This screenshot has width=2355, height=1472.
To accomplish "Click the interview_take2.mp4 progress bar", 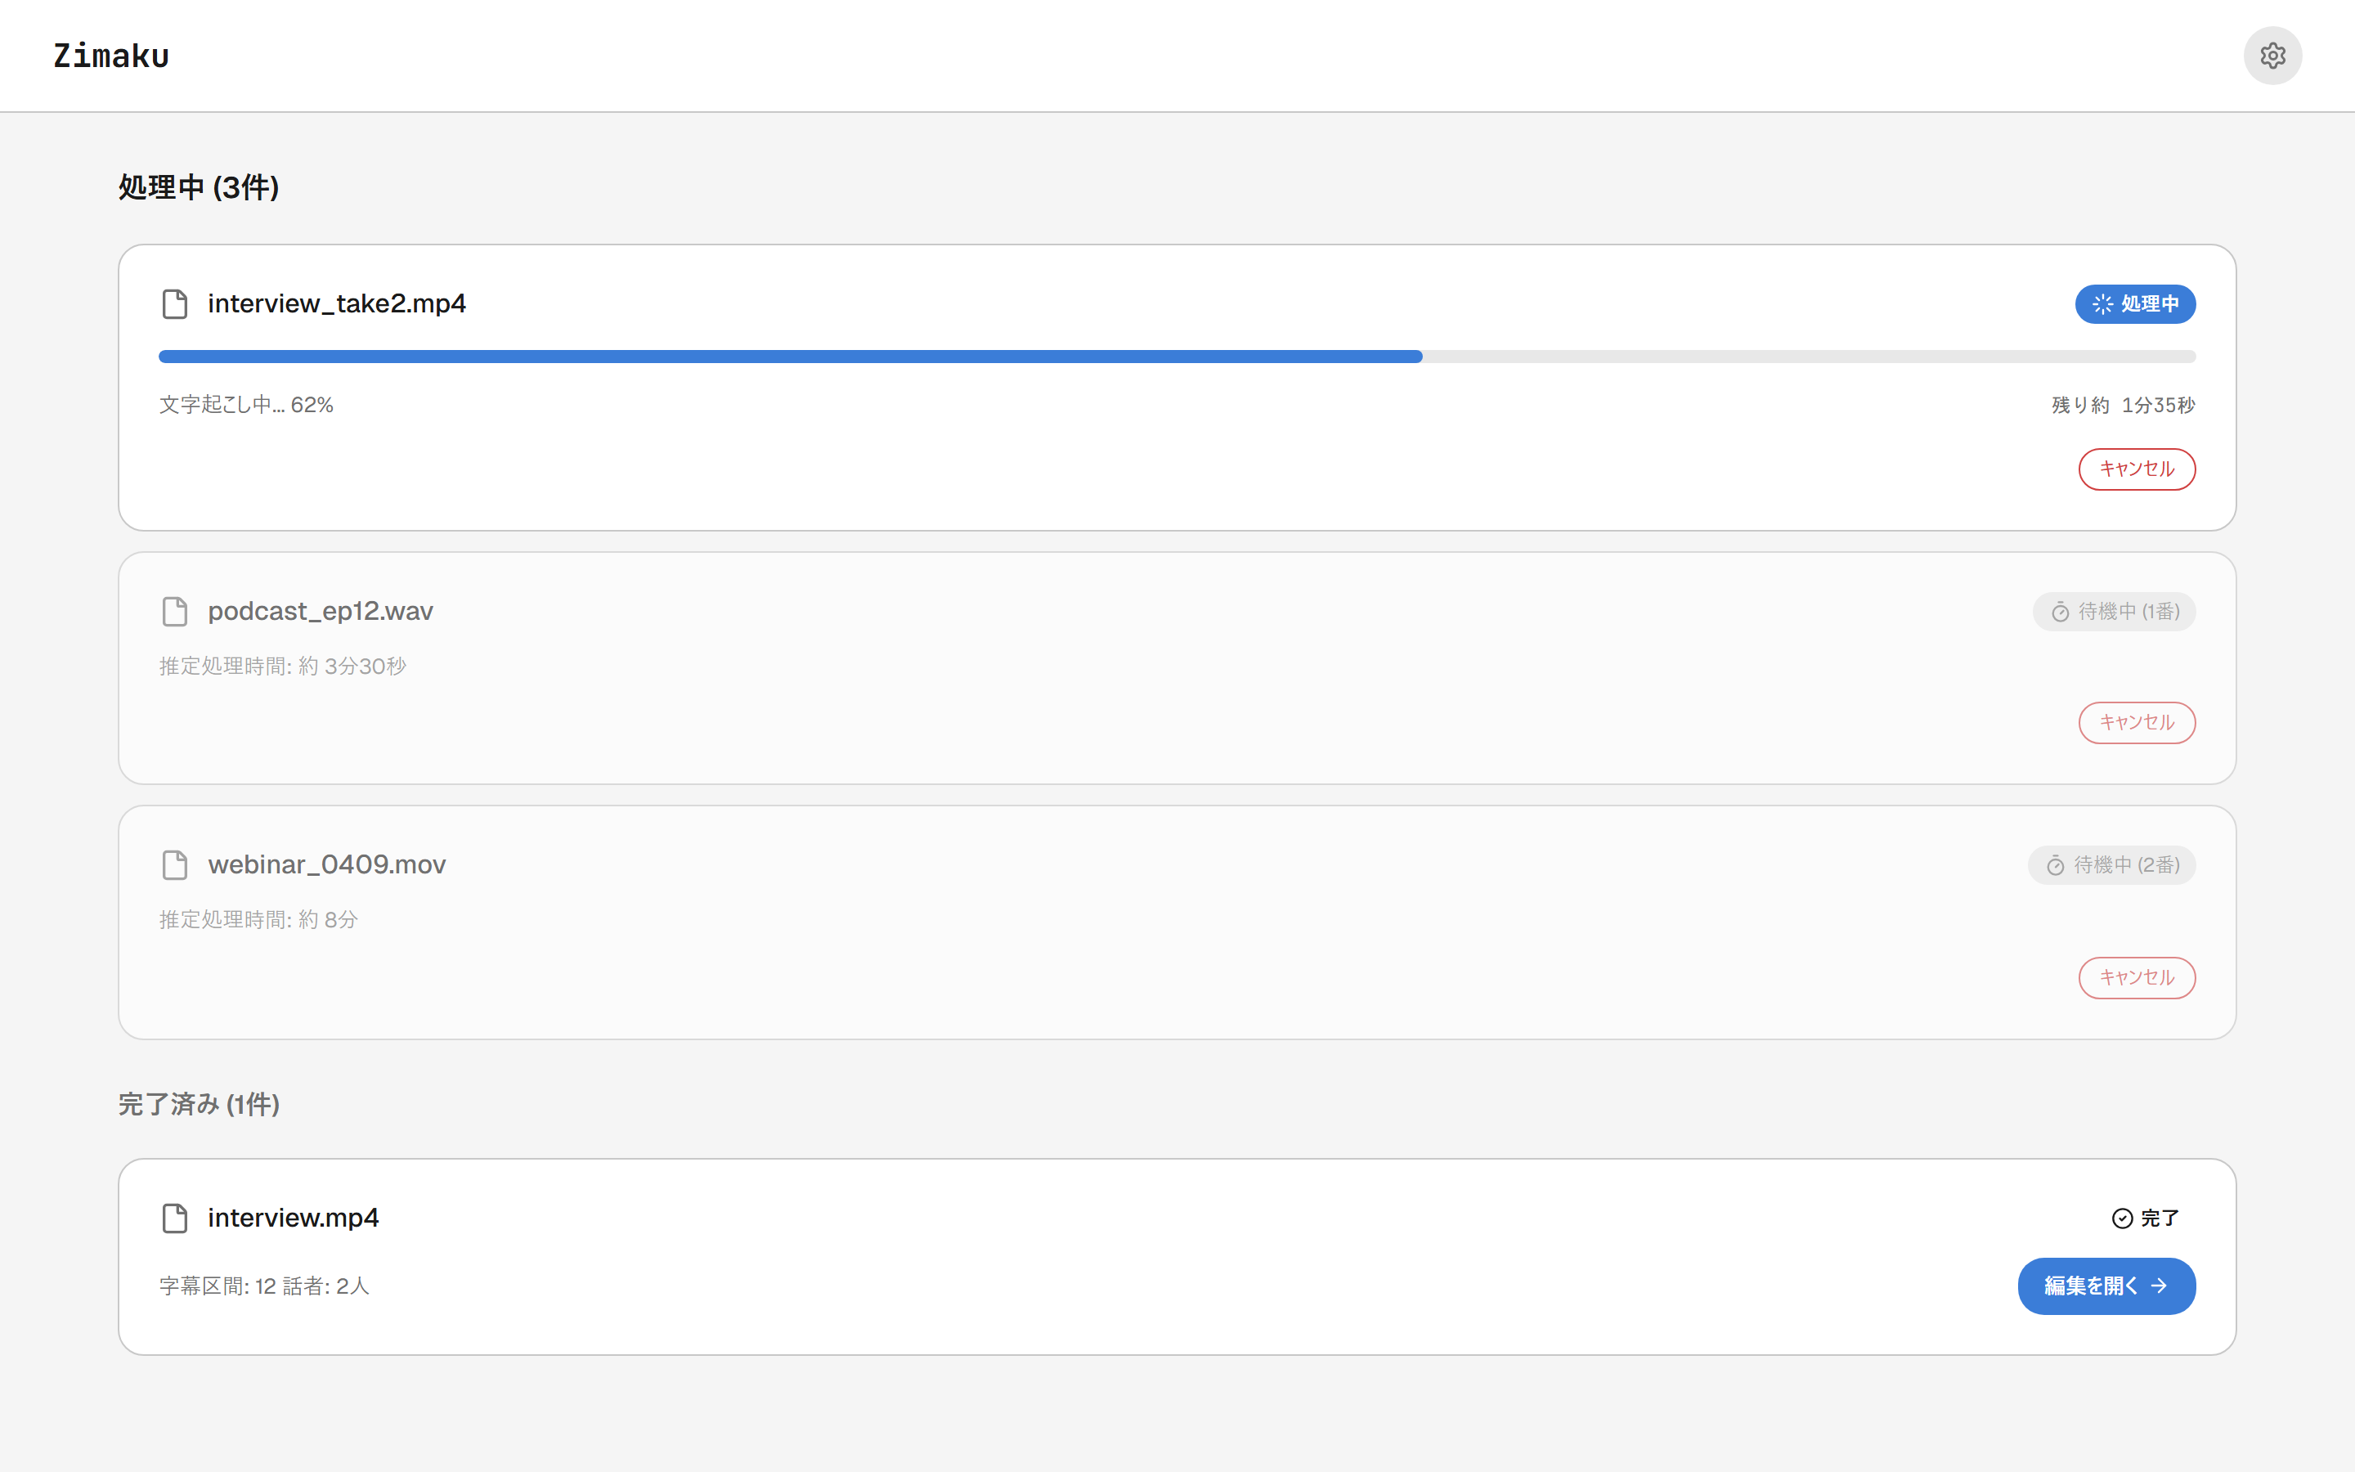I will pyautogui.click(x=1177, y=357).
